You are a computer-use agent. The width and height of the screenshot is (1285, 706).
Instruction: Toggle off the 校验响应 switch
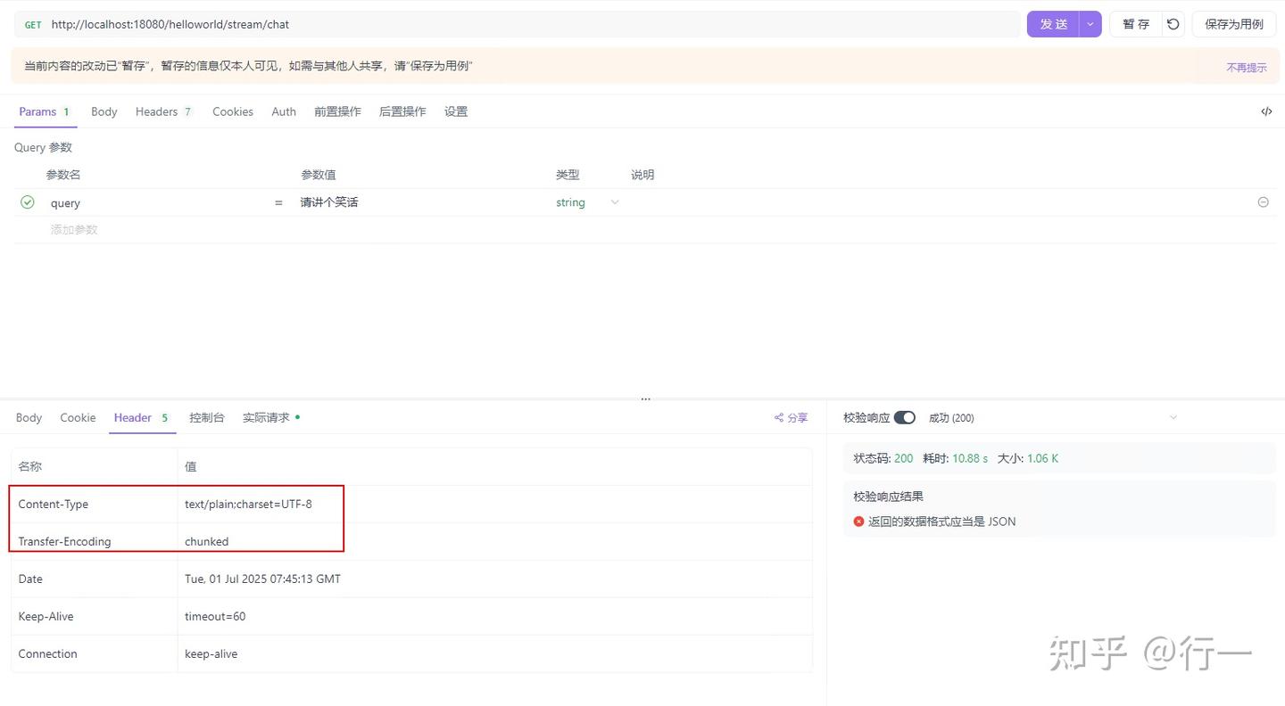[904, 417]
